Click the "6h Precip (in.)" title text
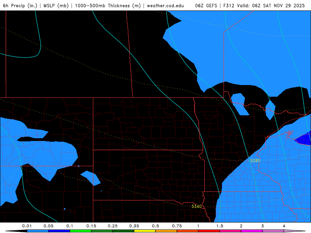 point(20,5)
